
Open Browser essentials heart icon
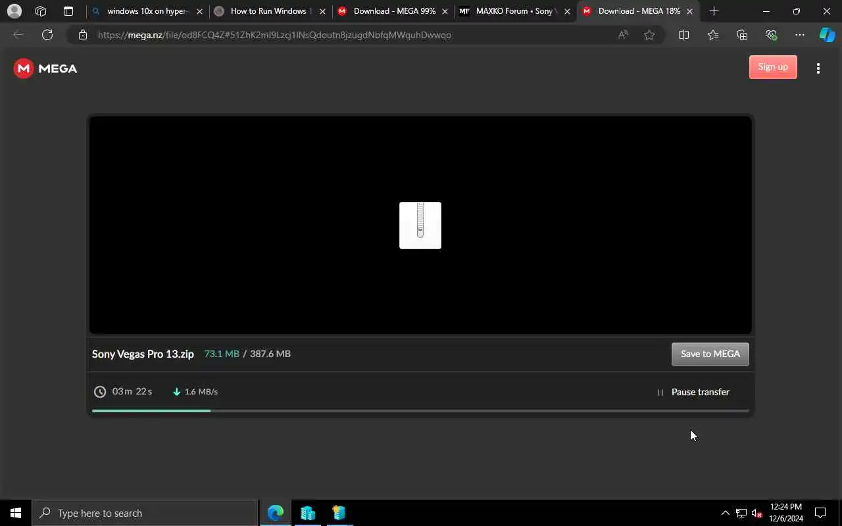(x=771, y=35)
